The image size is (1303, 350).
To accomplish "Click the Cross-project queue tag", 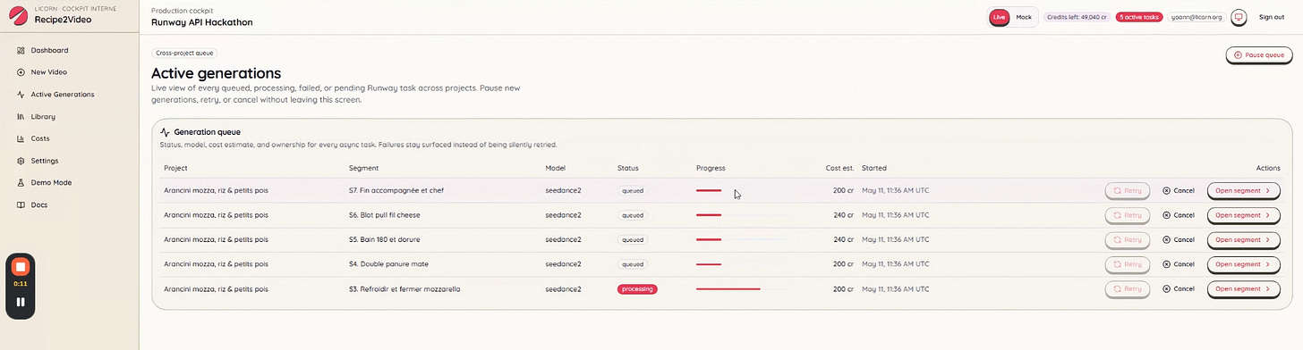I will [184, 54].
